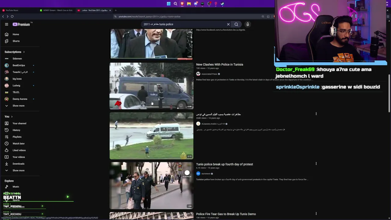This screenshot has width=391, height=220.
Task: Open Tunis police break up fourth day title
Action: [x=225, y=164]
